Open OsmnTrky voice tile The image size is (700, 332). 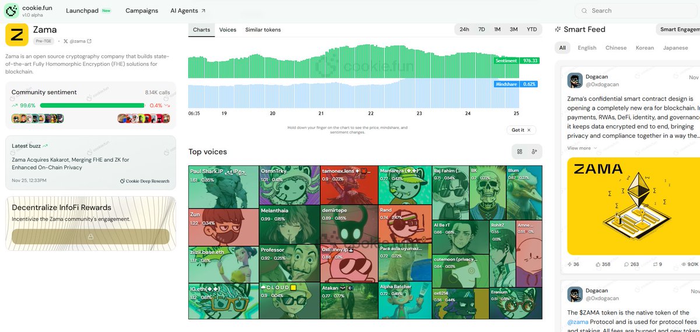coord(290,186)
